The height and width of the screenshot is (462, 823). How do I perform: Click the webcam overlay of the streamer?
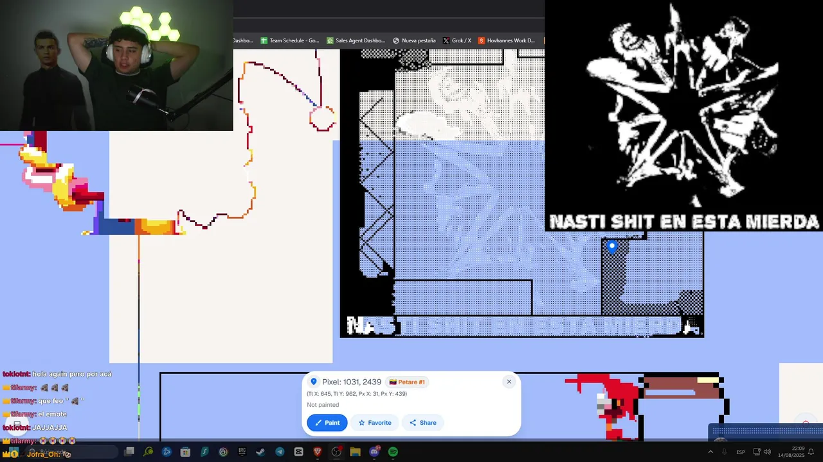click(116, 65)
